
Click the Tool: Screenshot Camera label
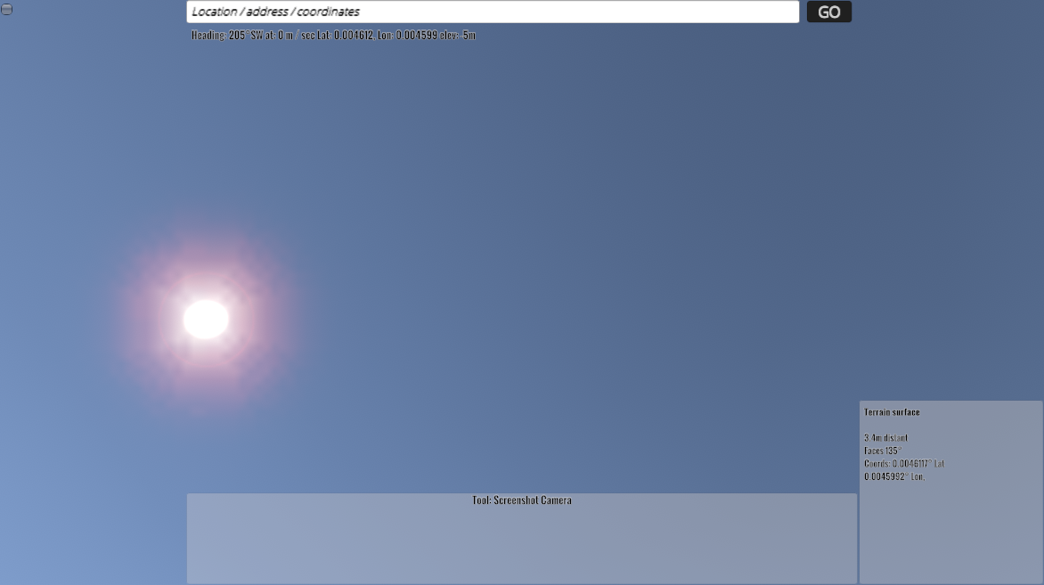coord(522,500)
